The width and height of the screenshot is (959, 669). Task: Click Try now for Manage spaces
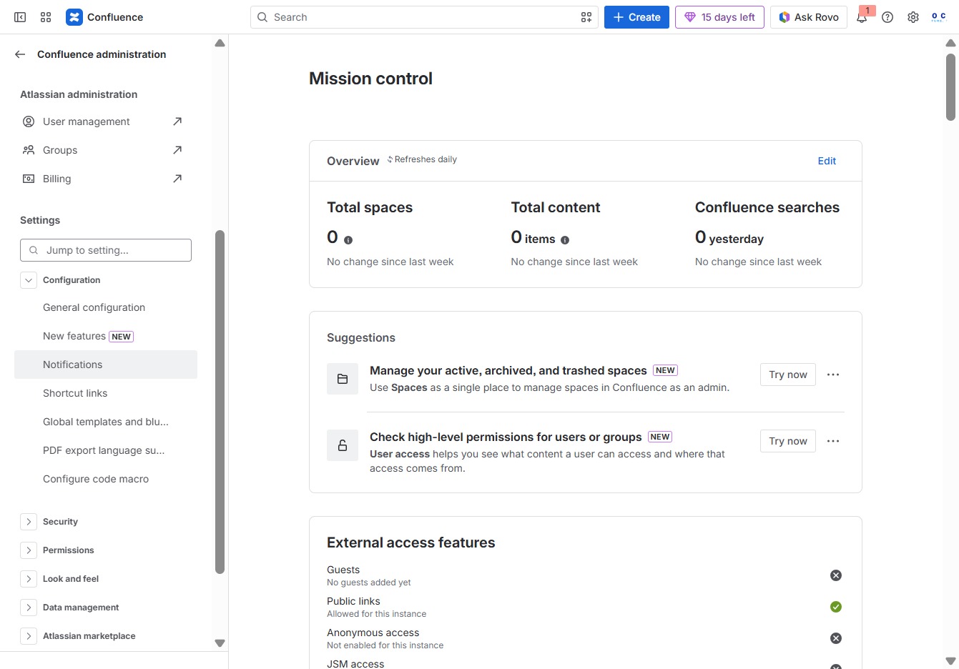click(x=788, y=375)
